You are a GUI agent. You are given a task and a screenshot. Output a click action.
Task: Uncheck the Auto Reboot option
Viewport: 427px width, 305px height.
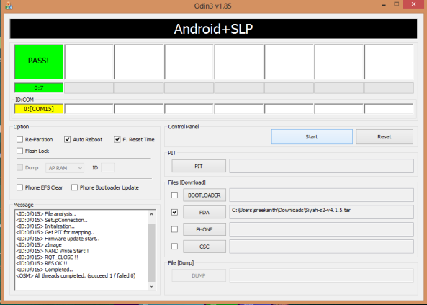[67, 139]
